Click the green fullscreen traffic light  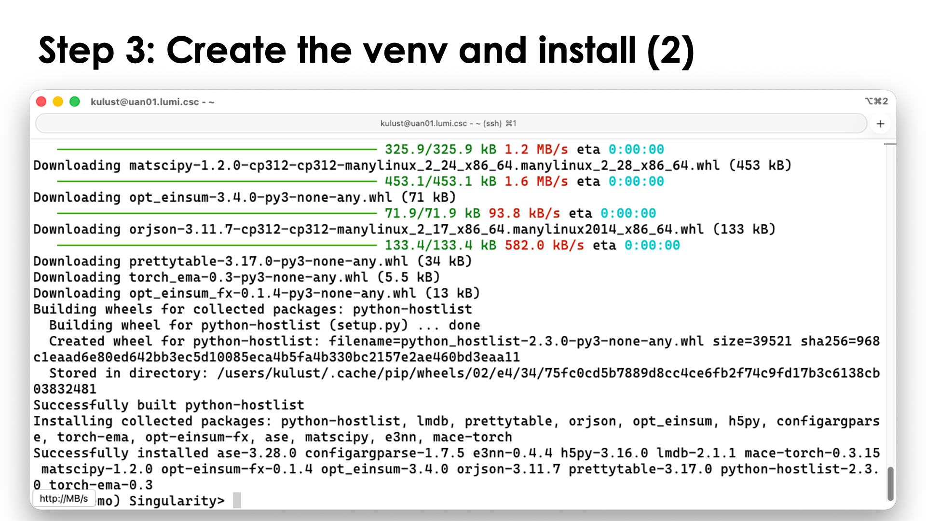(x=75, y=101)
